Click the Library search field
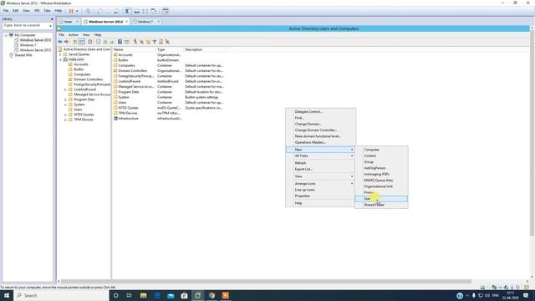 26,26
